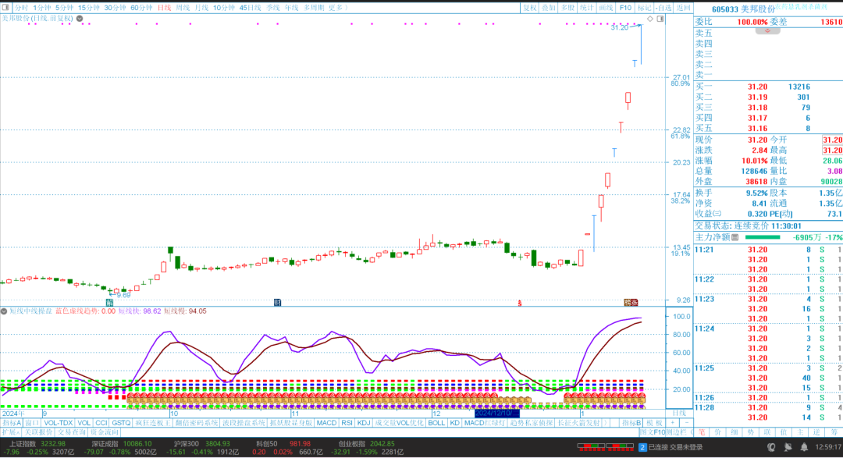Switch to 5分钟 period
This screenshot has width=843, height=458.
coord(64,8)
